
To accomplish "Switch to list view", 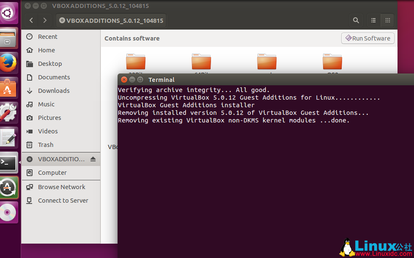I will pyautogui.click(x=373, y=20).
